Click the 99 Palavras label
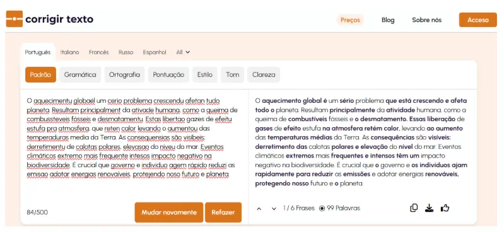504x232 pixels. coord(344,208)
